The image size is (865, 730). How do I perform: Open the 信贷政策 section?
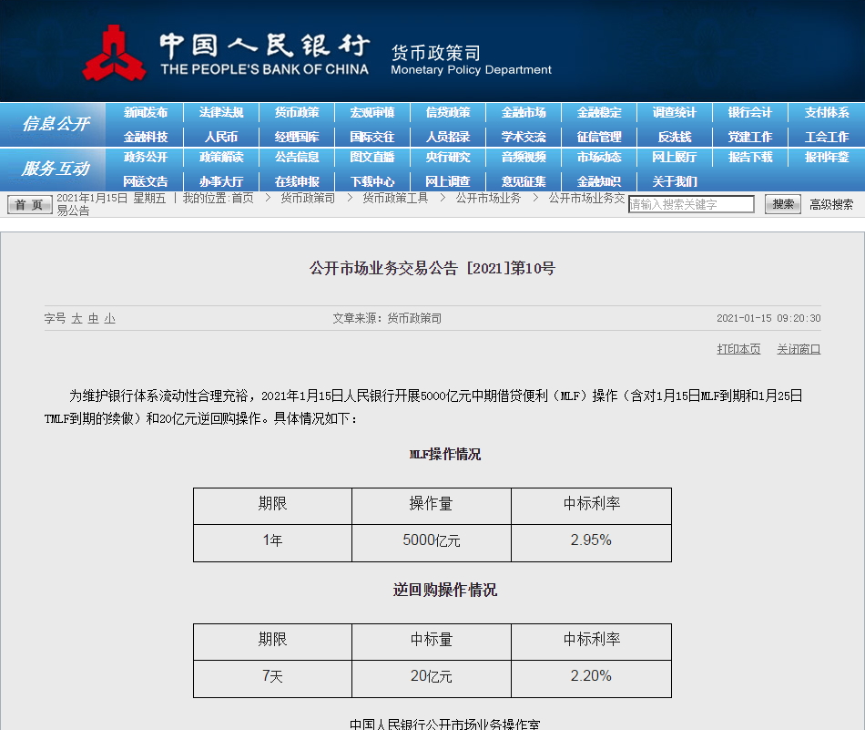tap(448, 113)
